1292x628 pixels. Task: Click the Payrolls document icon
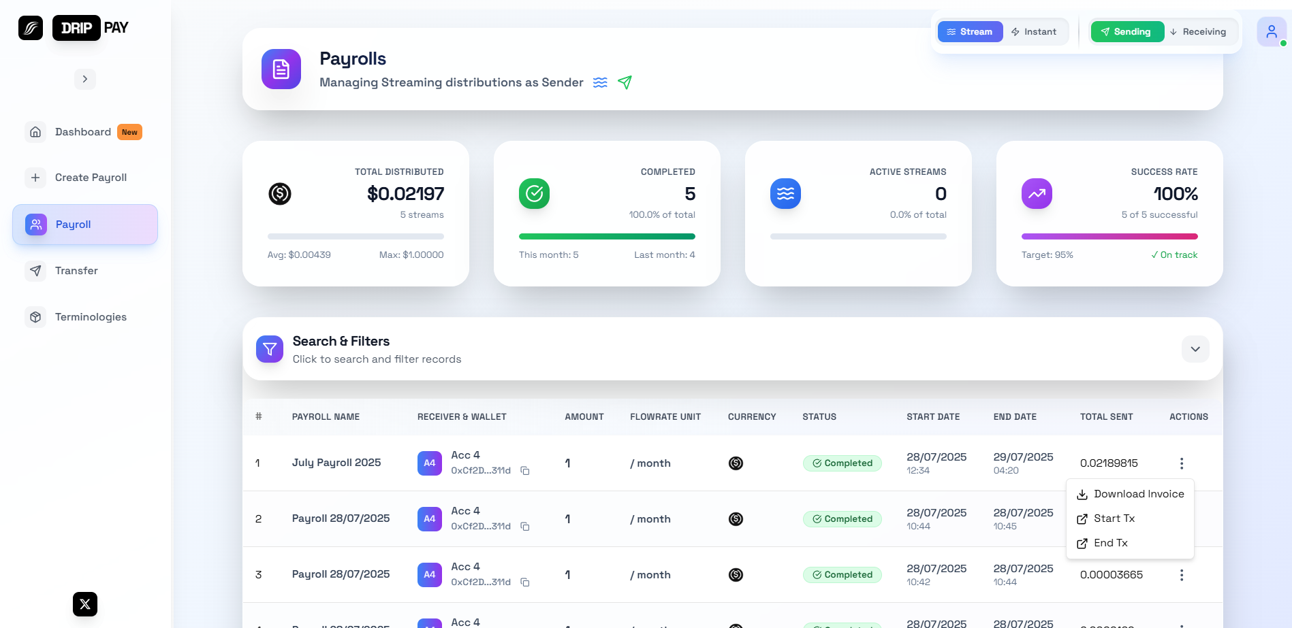(x=281, y=69)
